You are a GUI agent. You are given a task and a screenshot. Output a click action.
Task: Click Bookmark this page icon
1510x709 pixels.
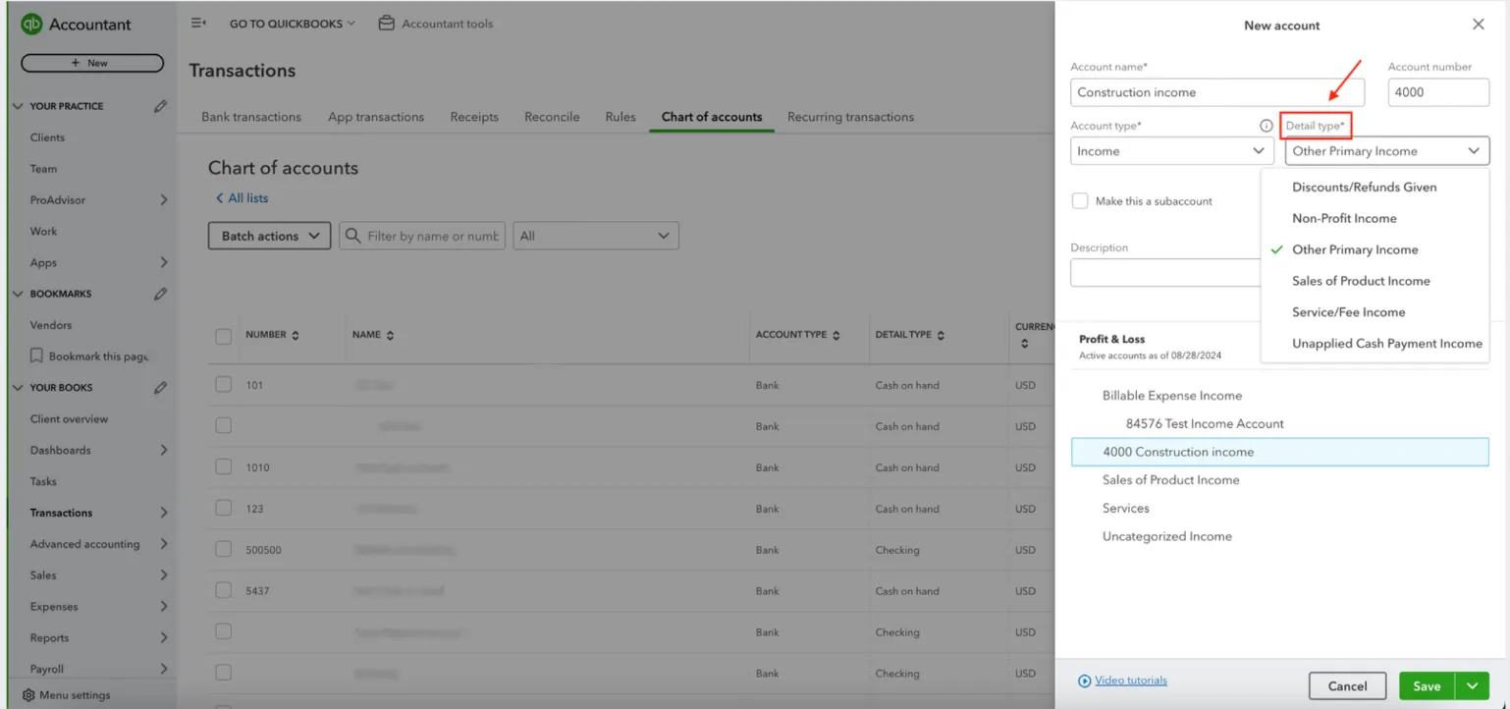36,356
